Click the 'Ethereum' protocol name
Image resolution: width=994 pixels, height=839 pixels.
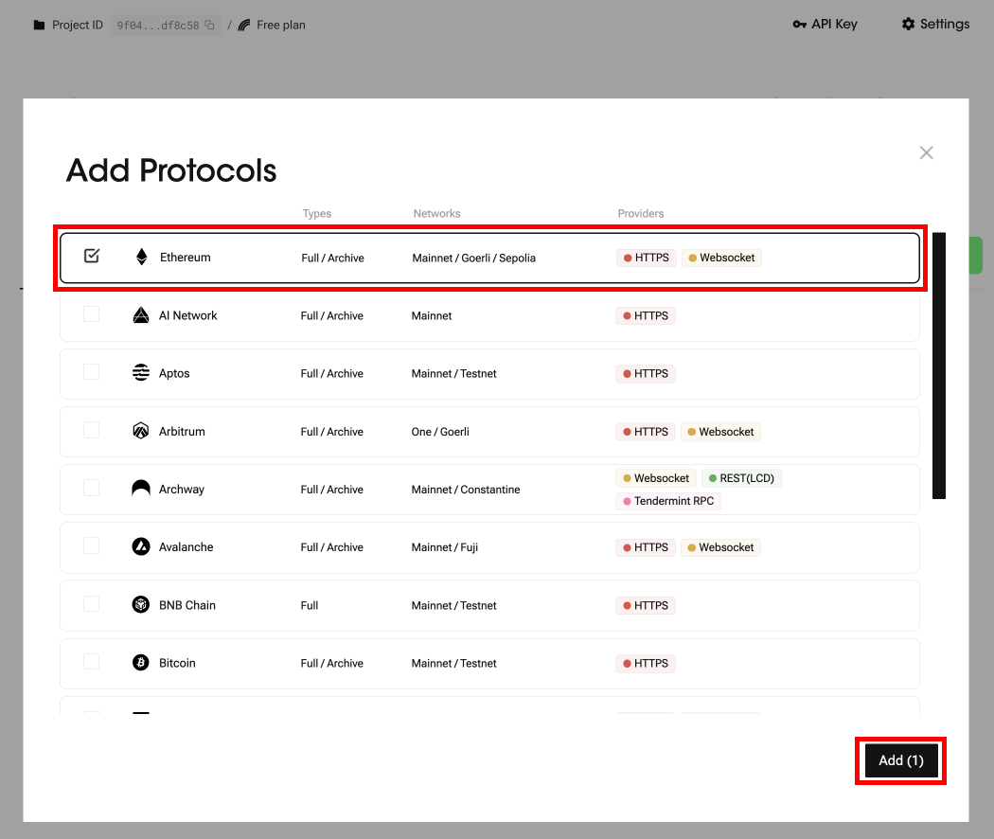point(186,257)
